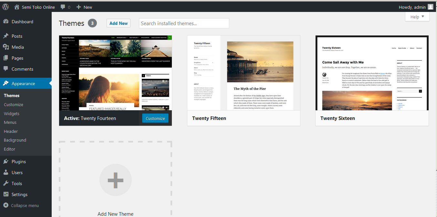Open the Settings menu label
Image resolution: width=437 pixels, height=217 pixels.
coord(19,194)
